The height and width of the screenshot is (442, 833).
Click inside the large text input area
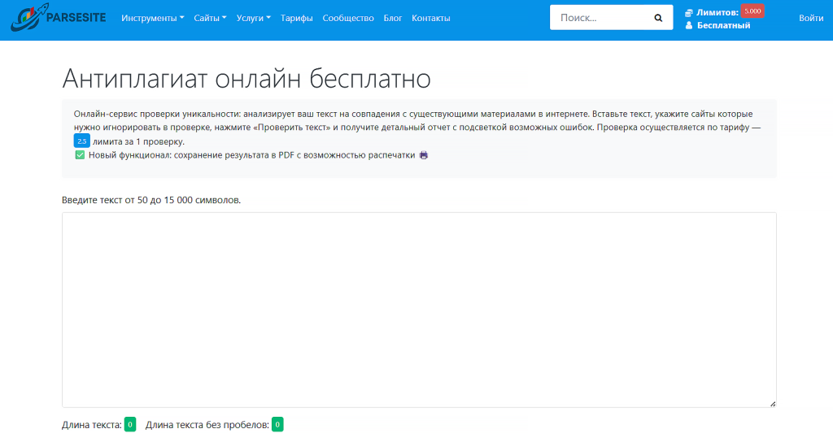pos(419,310)
